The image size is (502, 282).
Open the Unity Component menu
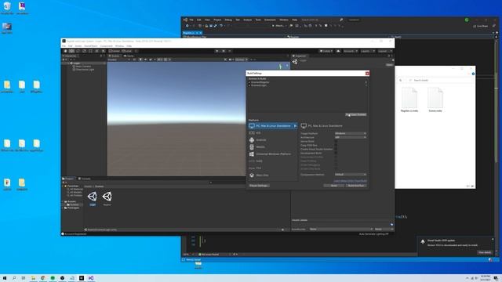[107, 46]
